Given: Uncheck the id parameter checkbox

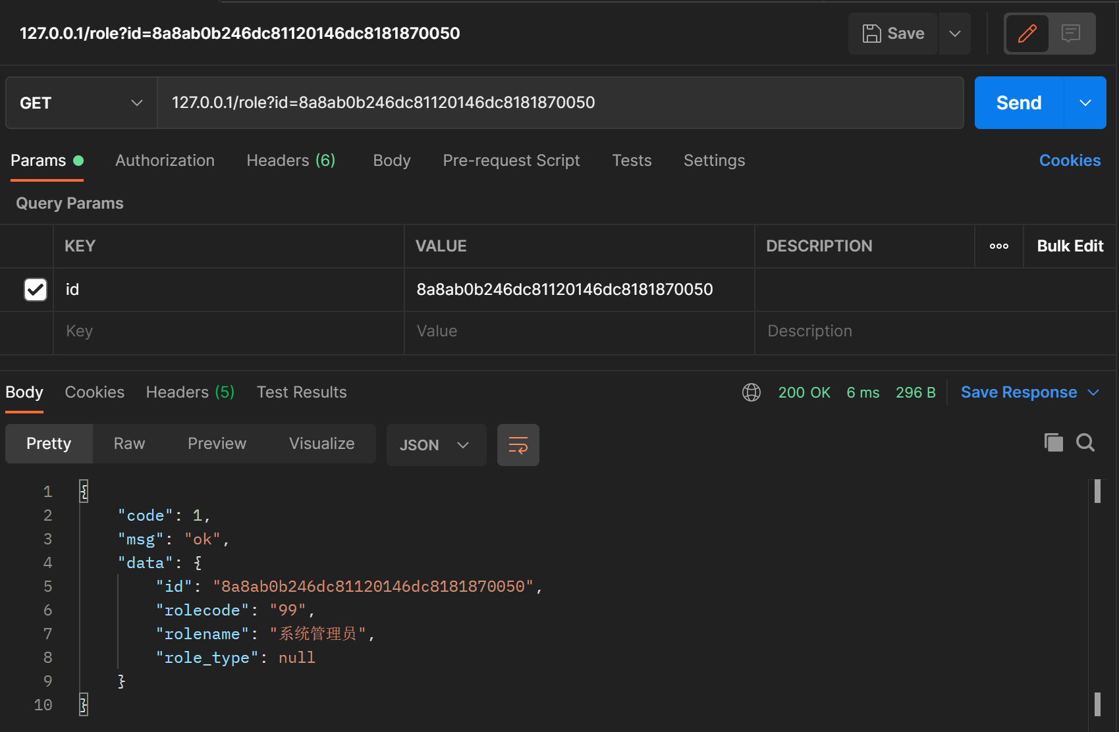Looking at the screenshot, I should click(x=36, y=290).
